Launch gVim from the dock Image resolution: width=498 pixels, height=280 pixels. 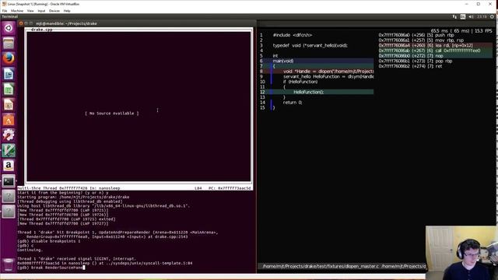pyautogui.click(x=9, y=150)
